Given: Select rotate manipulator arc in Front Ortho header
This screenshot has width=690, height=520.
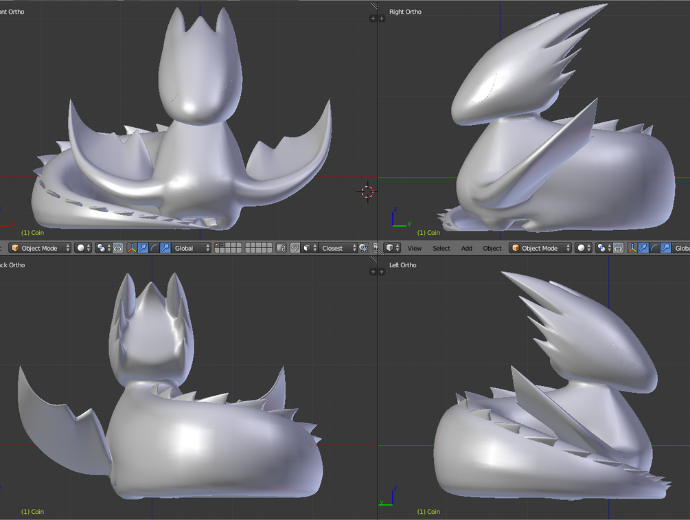Looking at the screenshot, I should coord(154,248).
